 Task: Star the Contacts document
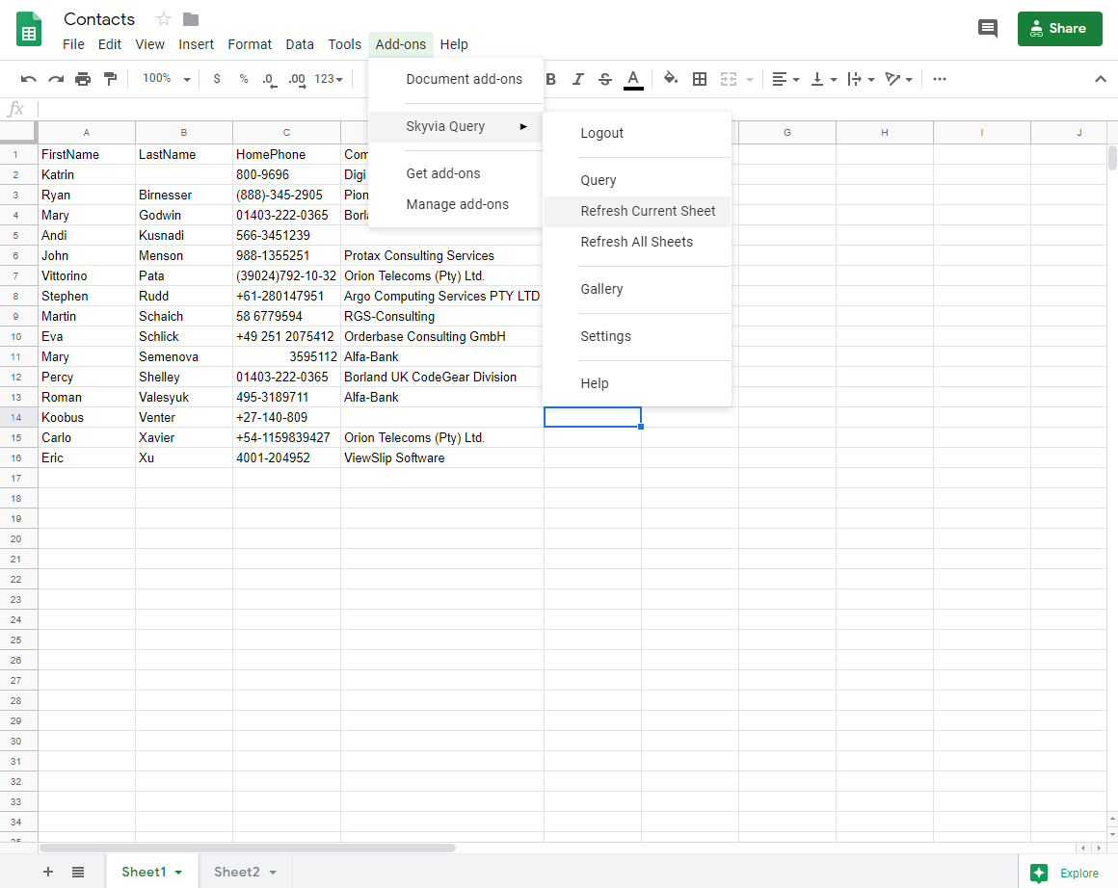point(164,19)
